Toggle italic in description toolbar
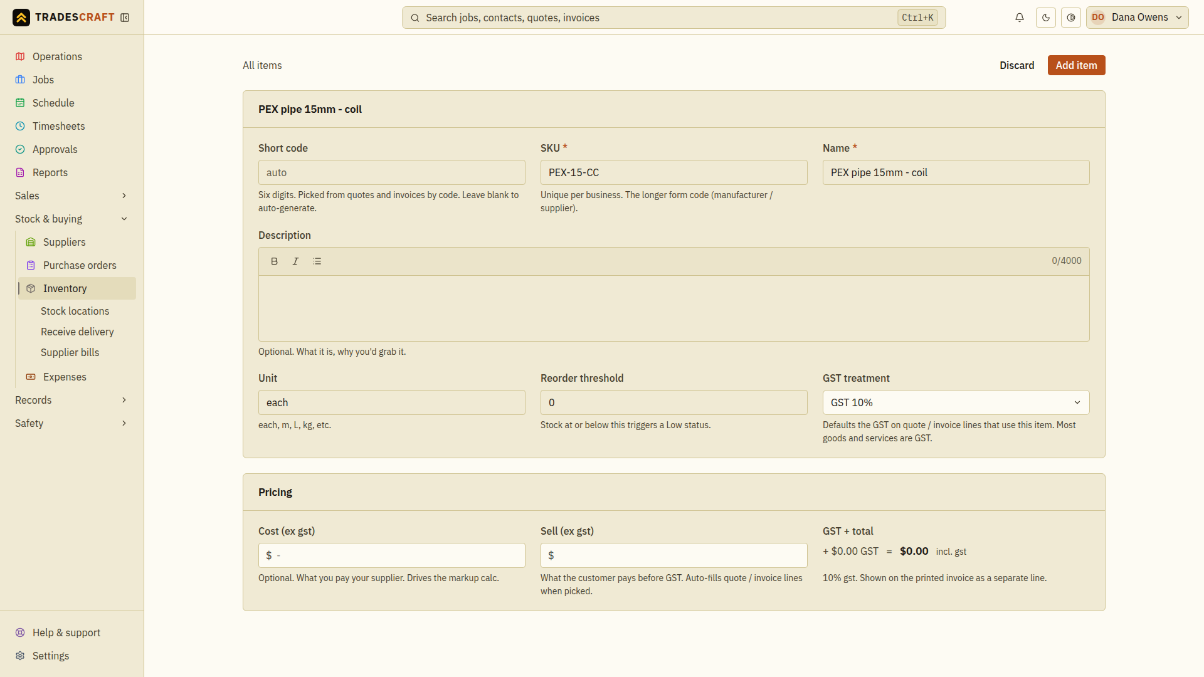The image size is (1204, 677). point(295,261)
